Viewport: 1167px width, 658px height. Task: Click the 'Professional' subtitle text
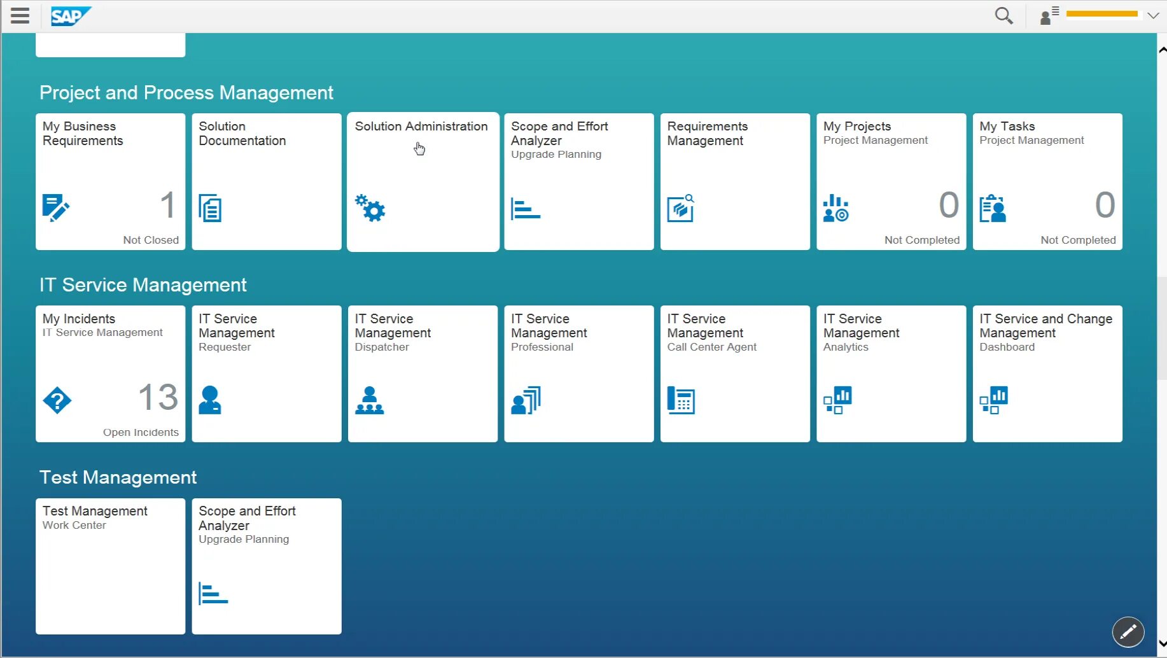pyautogui.click(x=542, y=347)
